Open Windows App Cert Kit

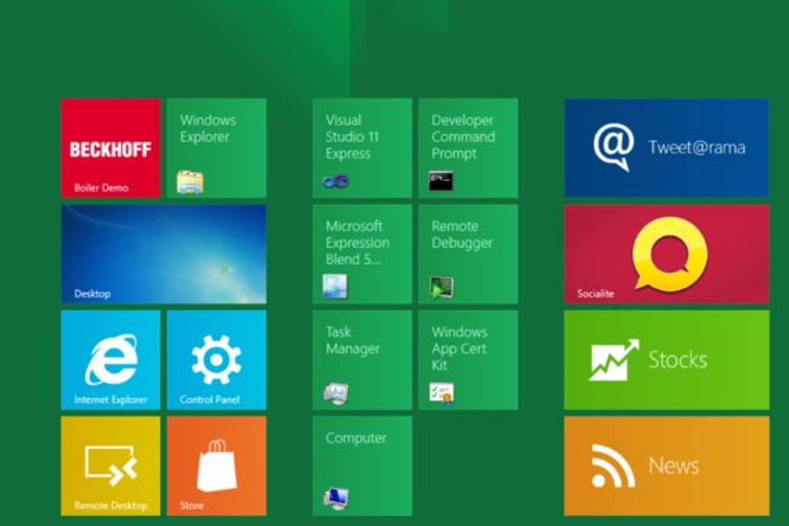point(468,360)
